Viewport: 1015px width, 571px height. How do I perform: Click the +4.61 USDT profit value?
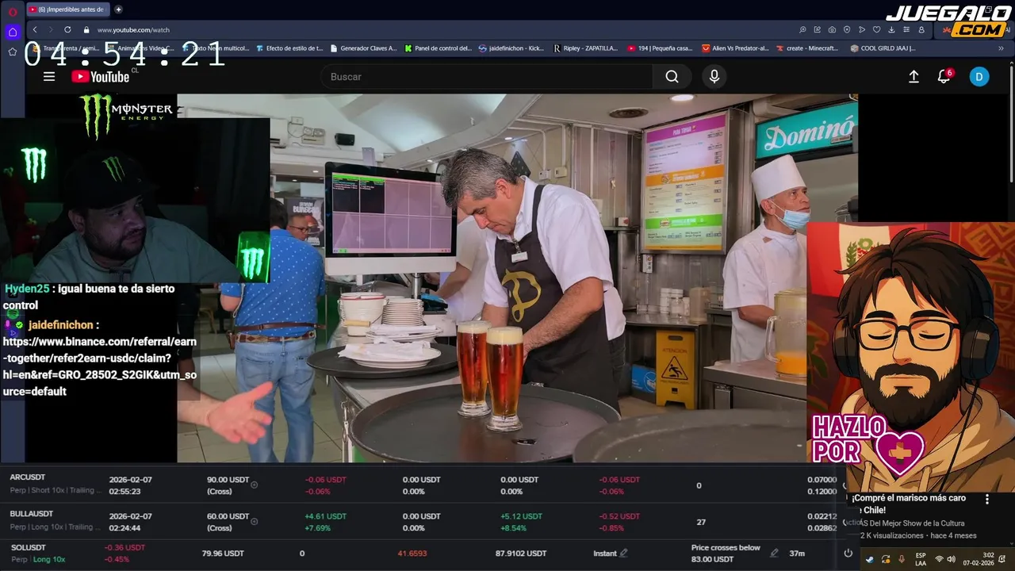326,516
